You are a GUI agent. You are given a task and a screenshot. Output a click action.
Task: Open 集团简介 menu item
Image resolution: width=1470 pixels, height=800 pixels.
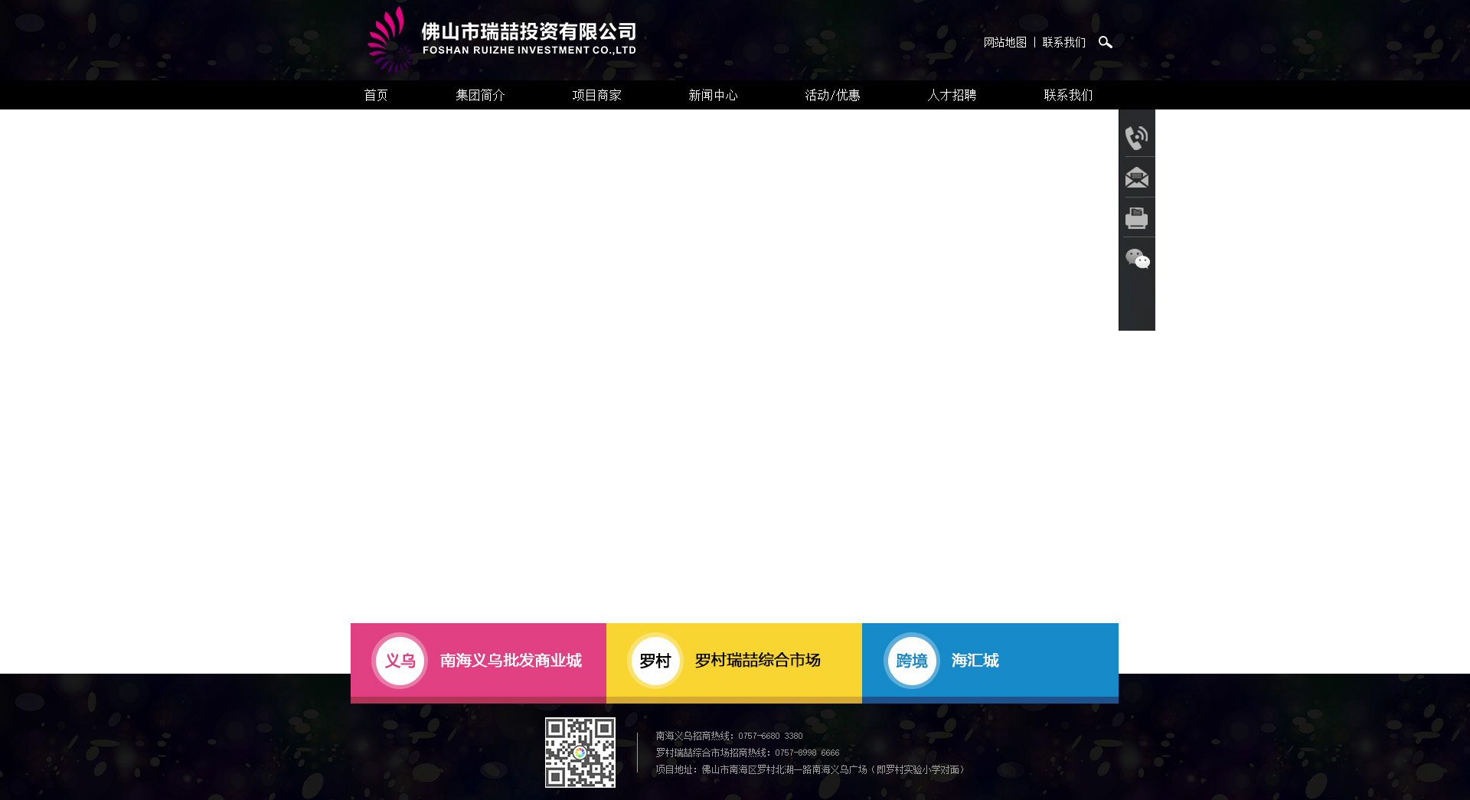coord(480,95)
